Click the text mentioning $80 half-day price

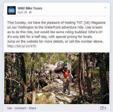click(x=50, y=37)
